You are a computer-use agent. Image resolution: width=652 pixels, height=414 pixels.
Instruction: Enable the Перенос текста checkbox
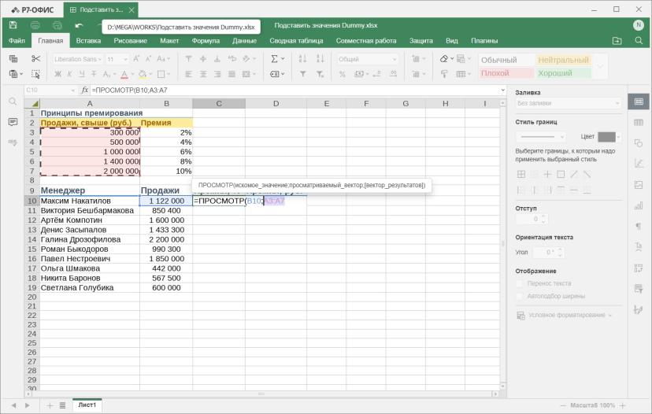[x=520, y=283]
